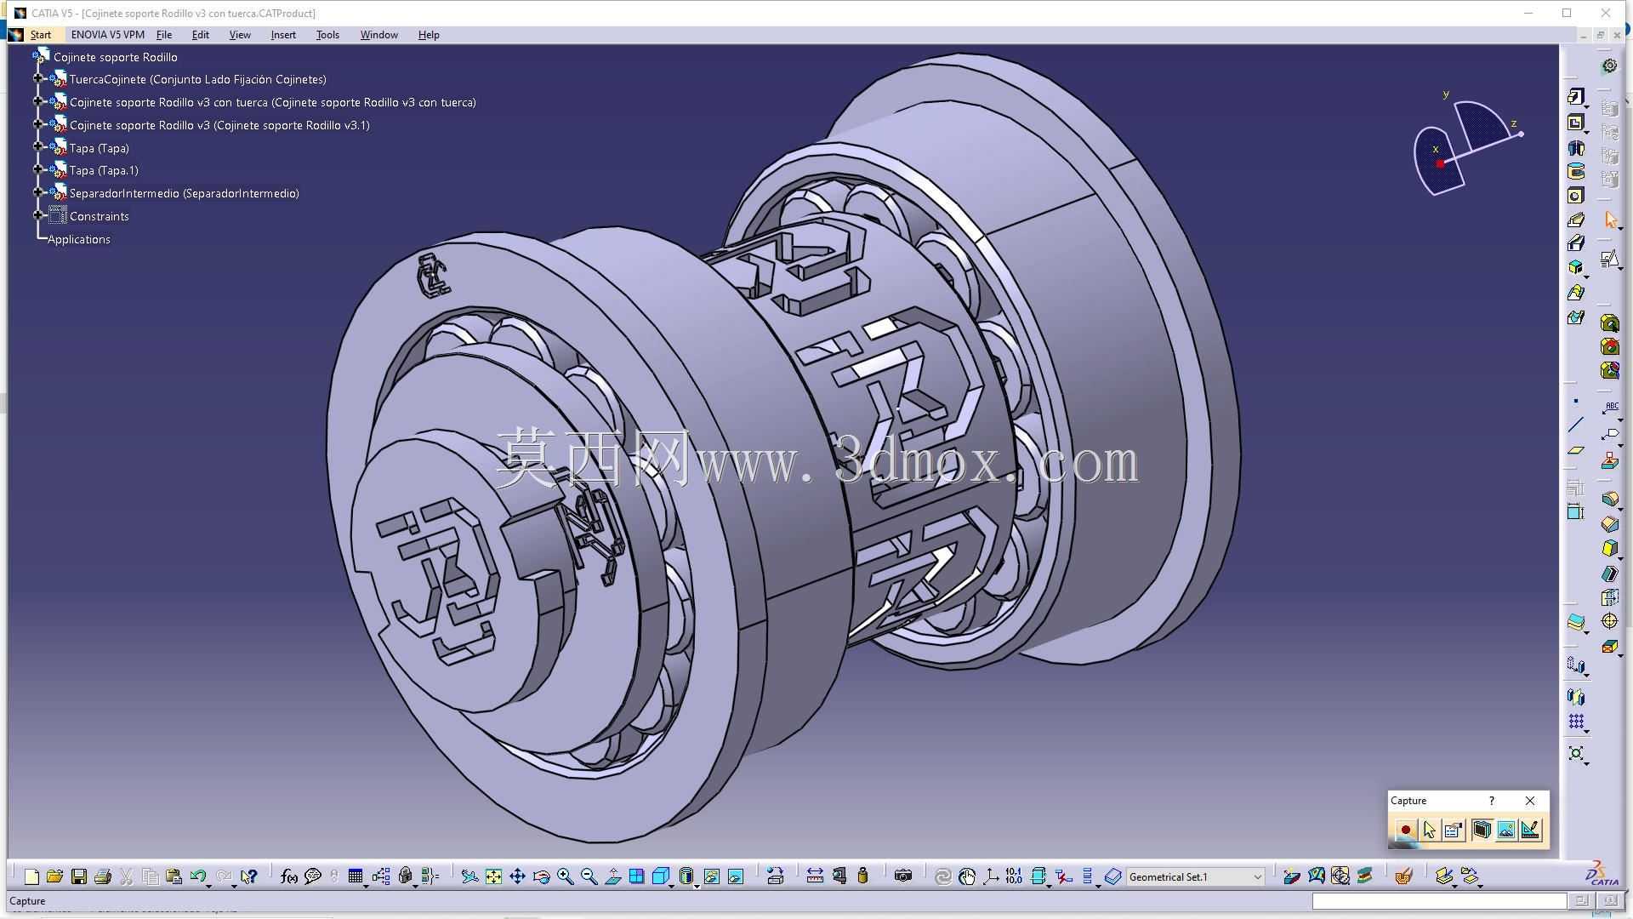The height and width of the screenshot is (919, 1633).
Task: Zoom in with the plus magnifier icon
Action: pos(565,876)
